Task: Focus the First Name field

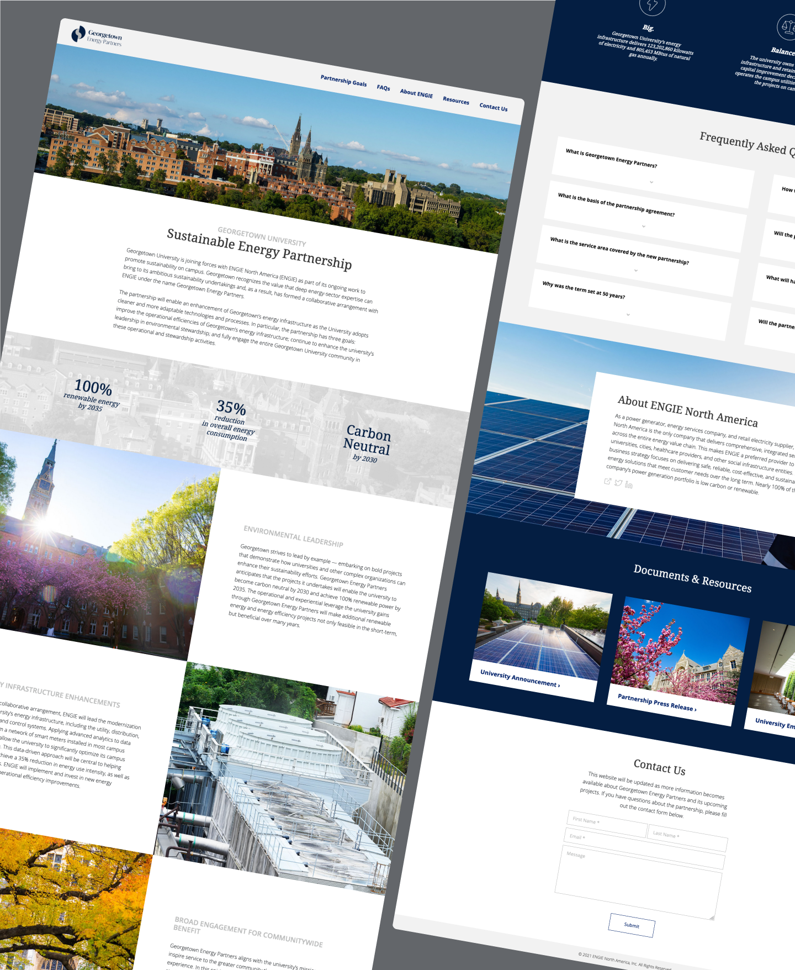Action: 607,824
